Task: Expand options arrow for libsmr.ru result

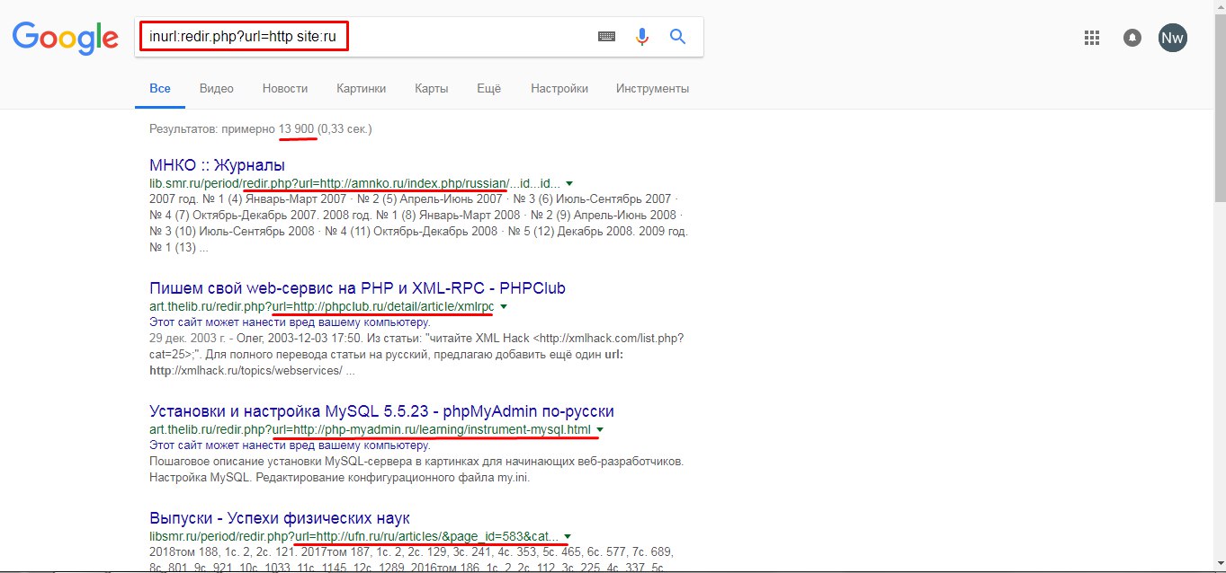Action: [x=568, y=537]
